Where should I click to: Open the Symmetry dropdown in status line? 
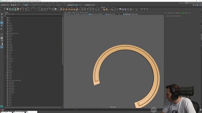pos(59,5)
